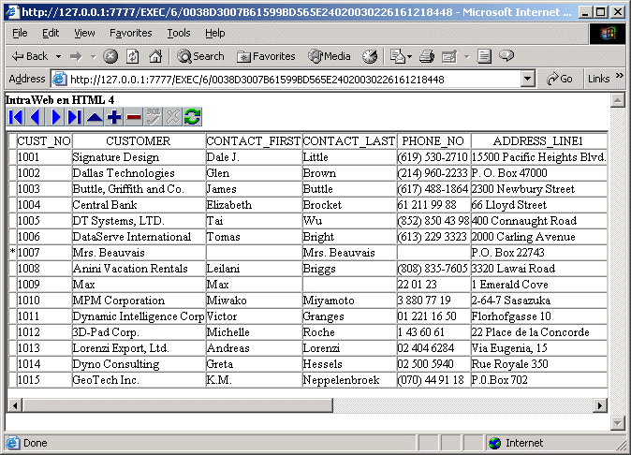
Task: Click the Search toolbar button
Action: (x=201, y=56)
